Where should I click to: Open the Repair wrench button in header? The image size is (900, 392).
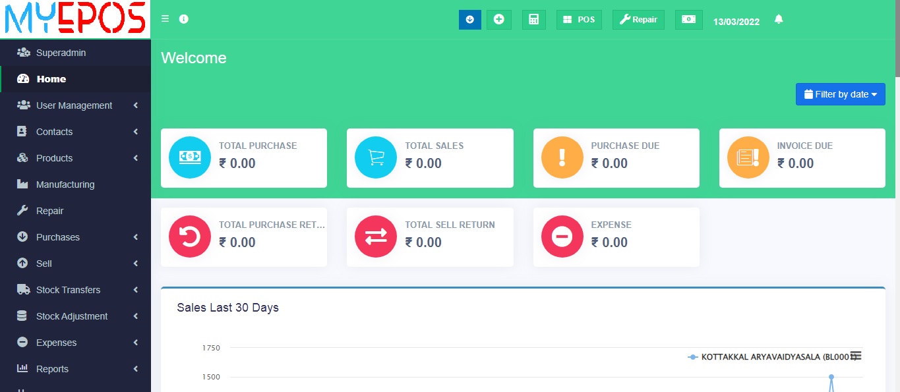638,20
